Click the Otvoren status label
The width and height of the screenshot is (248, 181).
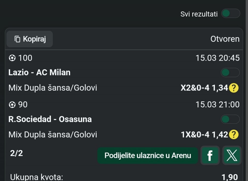(225, 39)
